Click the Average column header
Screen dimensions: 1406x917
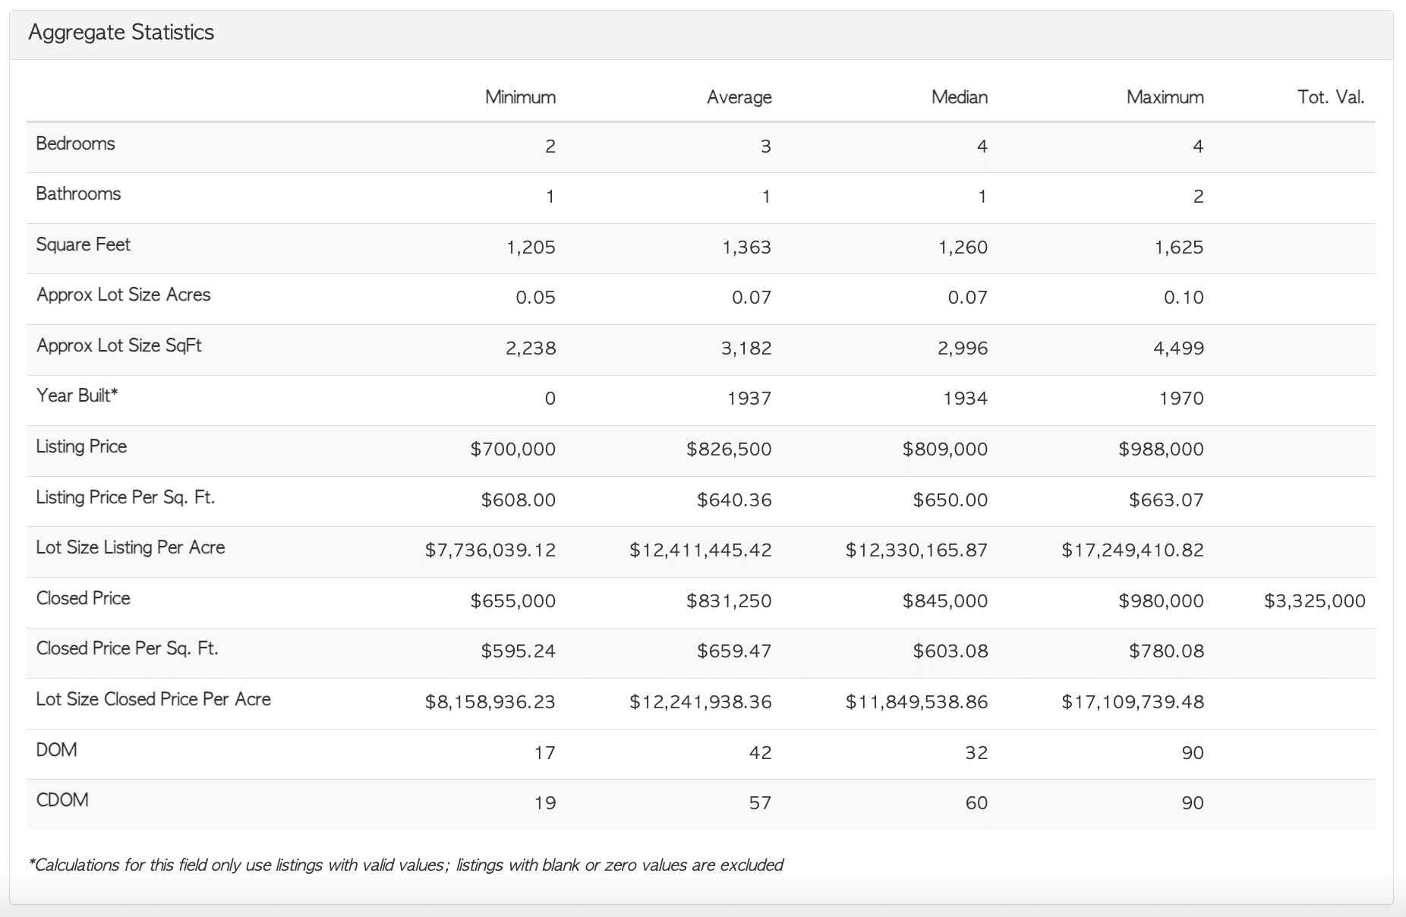coord(739,97)
